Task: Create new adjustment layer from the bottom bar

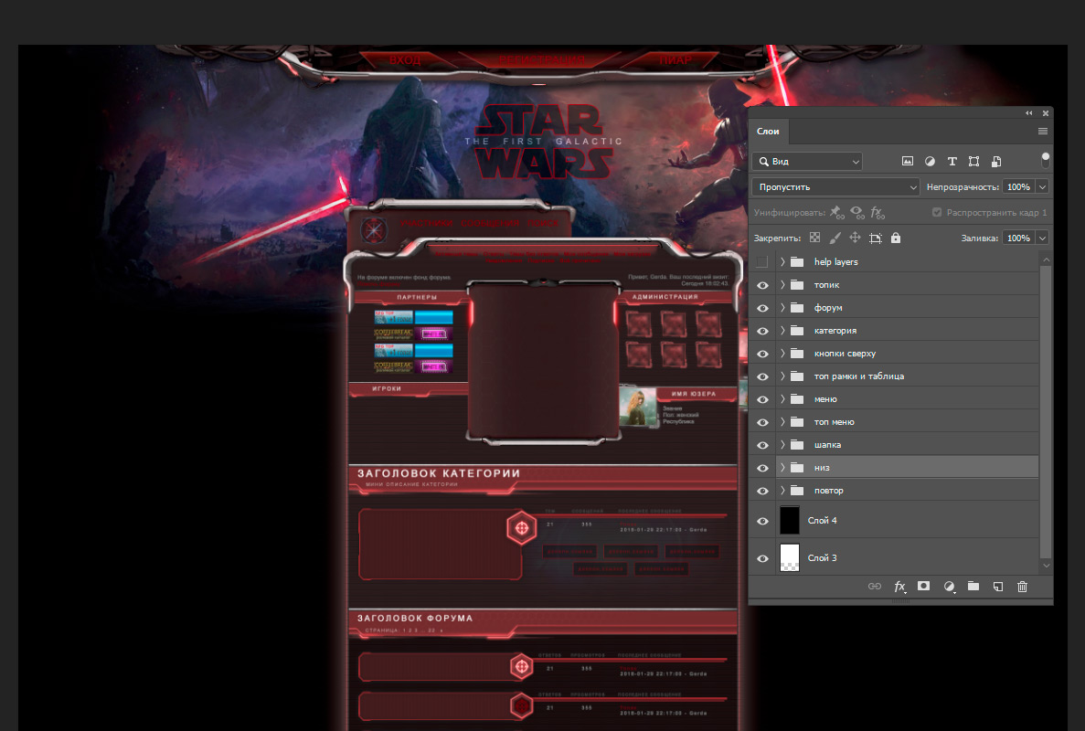Action: coord(950,587)
